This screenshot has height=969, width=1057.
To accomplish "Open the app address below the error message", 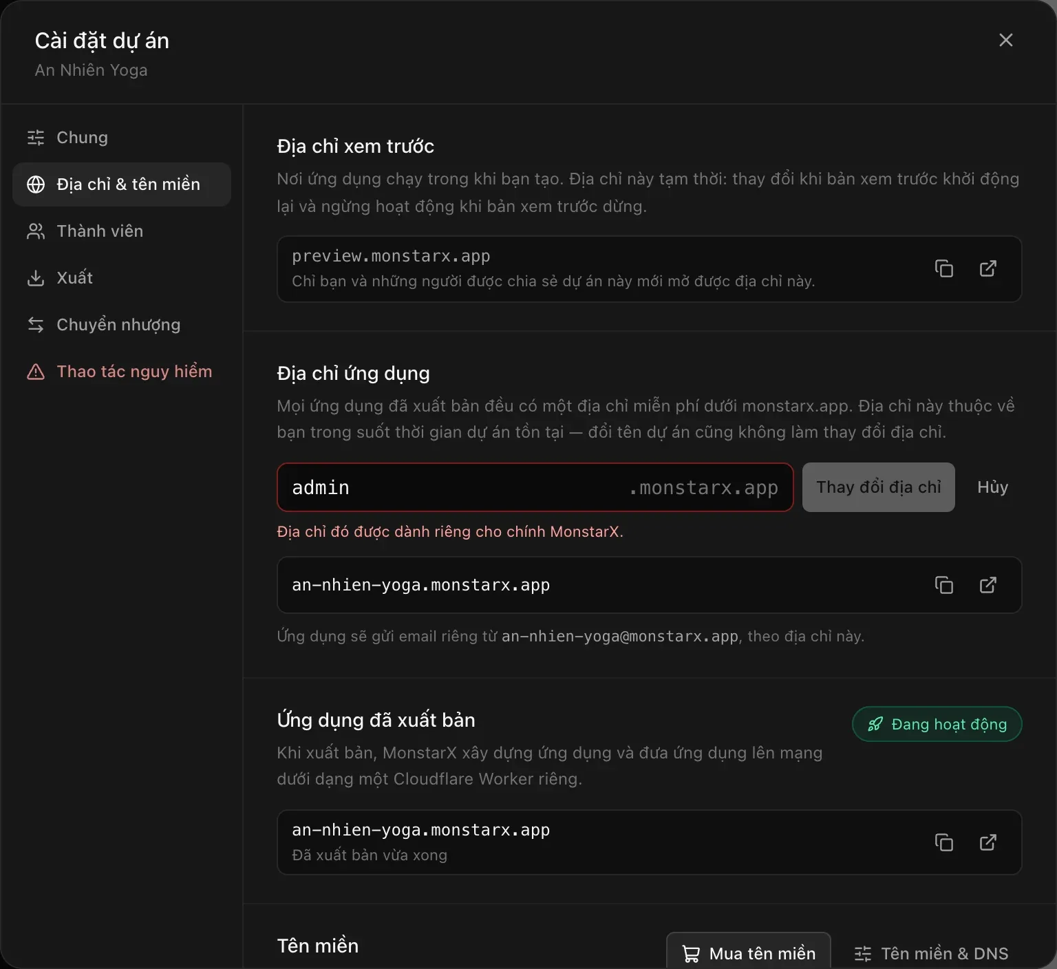I will coord(988,585).
